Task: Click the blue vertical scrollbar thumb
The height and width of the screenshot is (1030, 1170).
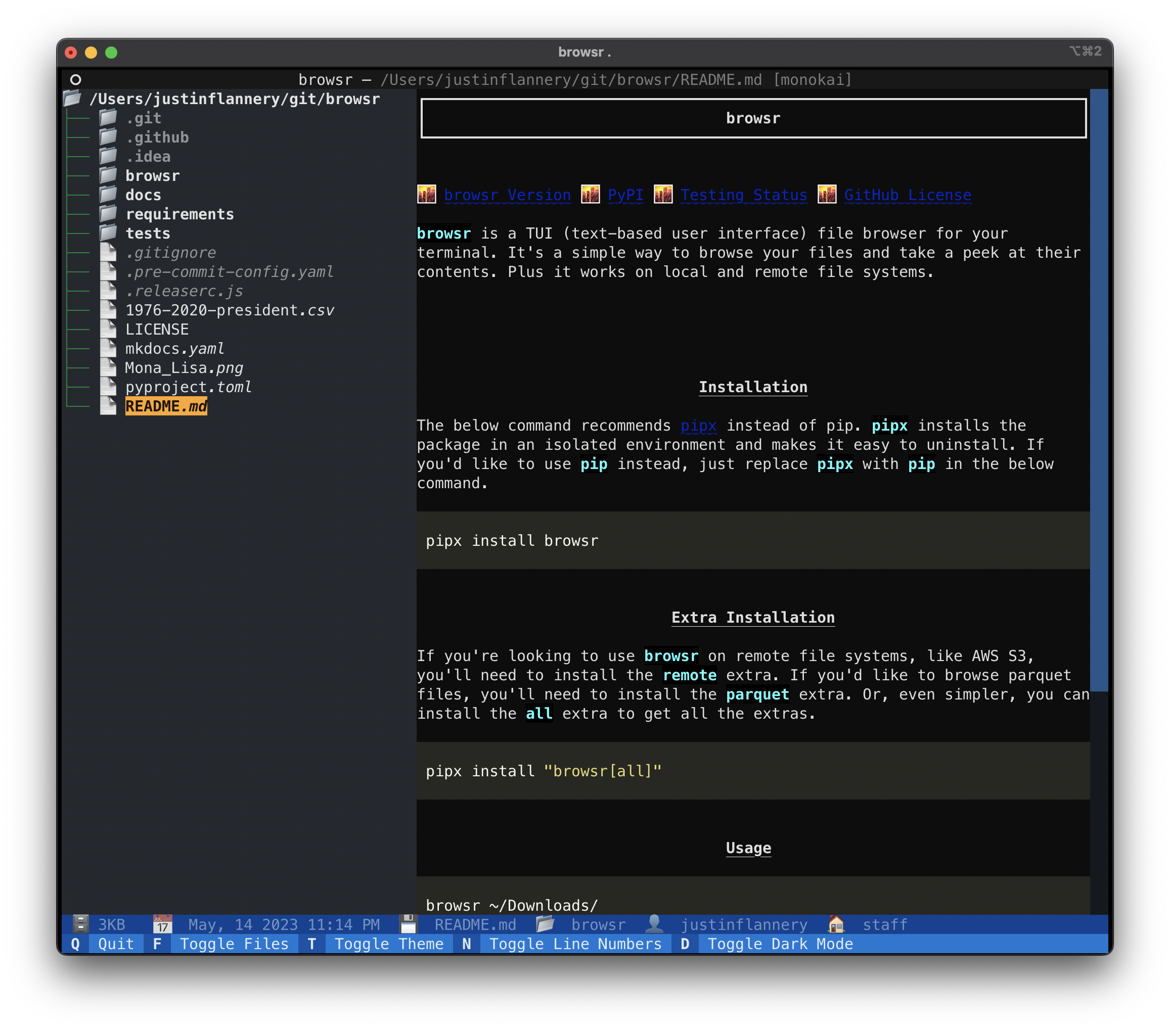Action: click(x=1098, y=389)
